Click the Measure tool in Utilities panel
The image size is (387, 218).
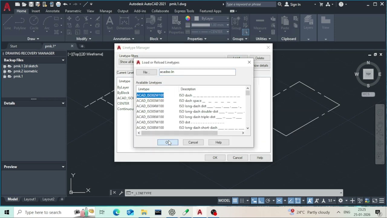click(260, 23)
